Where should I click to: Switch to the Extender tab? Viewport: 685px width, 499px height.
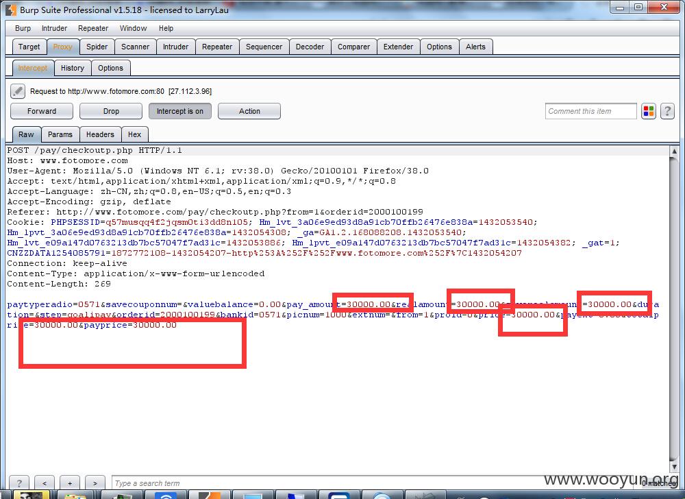point(398,47)
